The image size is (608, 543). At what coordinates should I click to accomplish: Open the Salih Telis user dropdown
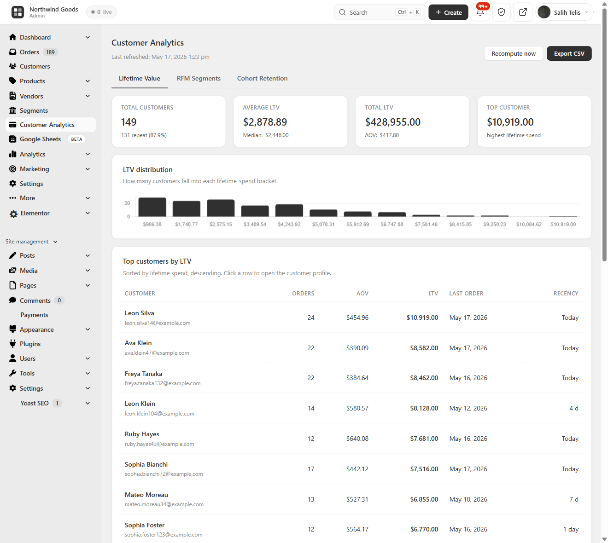(x=565, y=12)
